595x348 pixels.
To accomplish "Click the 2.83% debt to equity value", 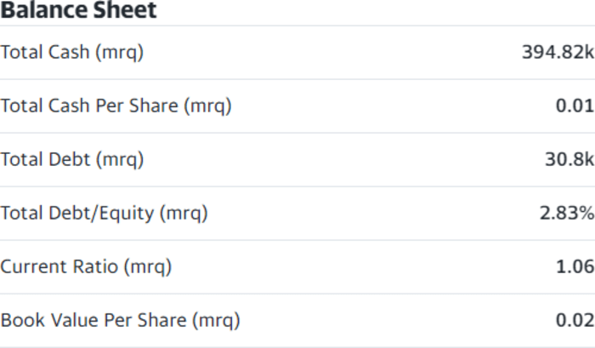I will pos(567,213).
